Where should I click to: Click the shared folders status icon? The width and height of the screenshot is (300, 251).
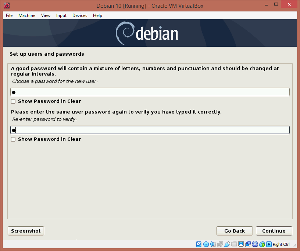(234, 244)
